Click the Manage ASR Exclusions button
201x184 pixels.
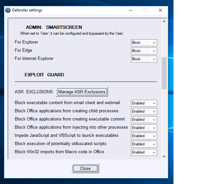pyautogui.click(x=82, y=92)
